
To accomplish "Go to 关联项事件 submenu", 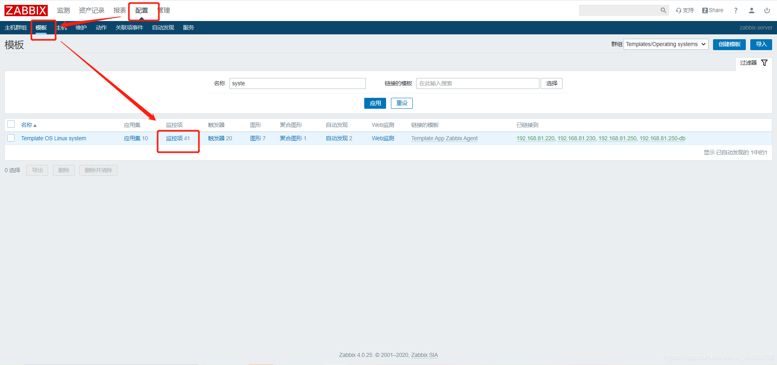I will click(x=129, y=27).
